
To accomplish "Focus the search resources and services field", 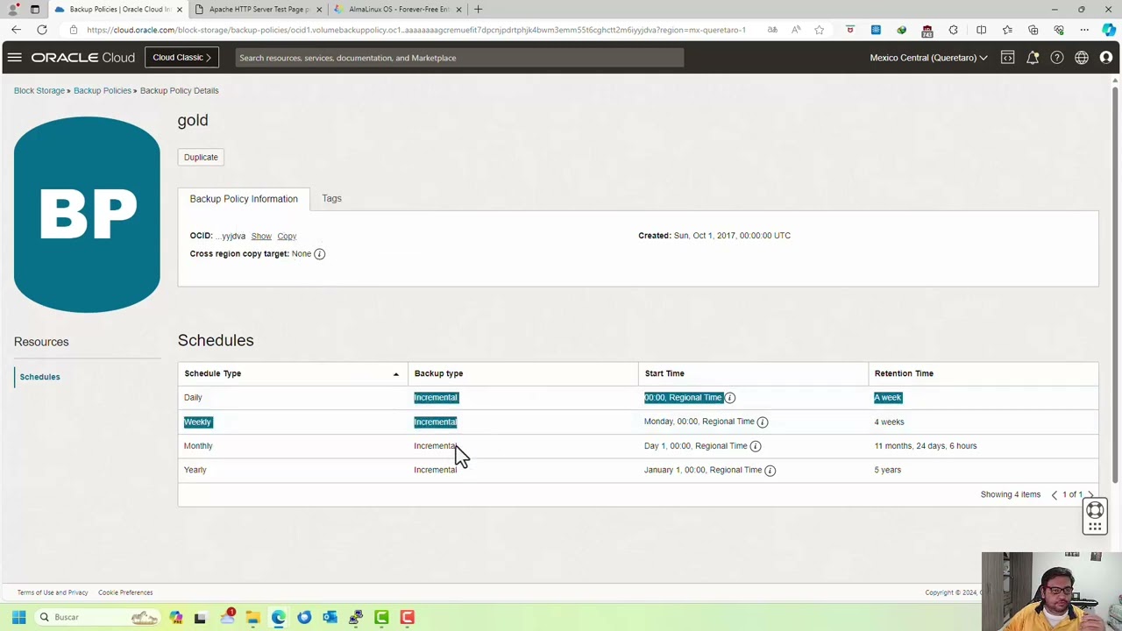I will [x=459, y=58].
